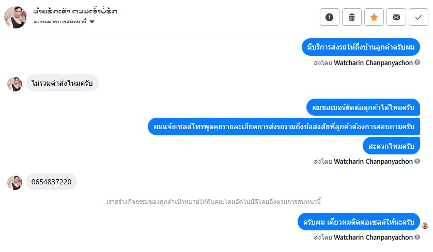Click customer avatar beside 0654837220 message
Screen dimensions: 433x252
tap(14, 182)
